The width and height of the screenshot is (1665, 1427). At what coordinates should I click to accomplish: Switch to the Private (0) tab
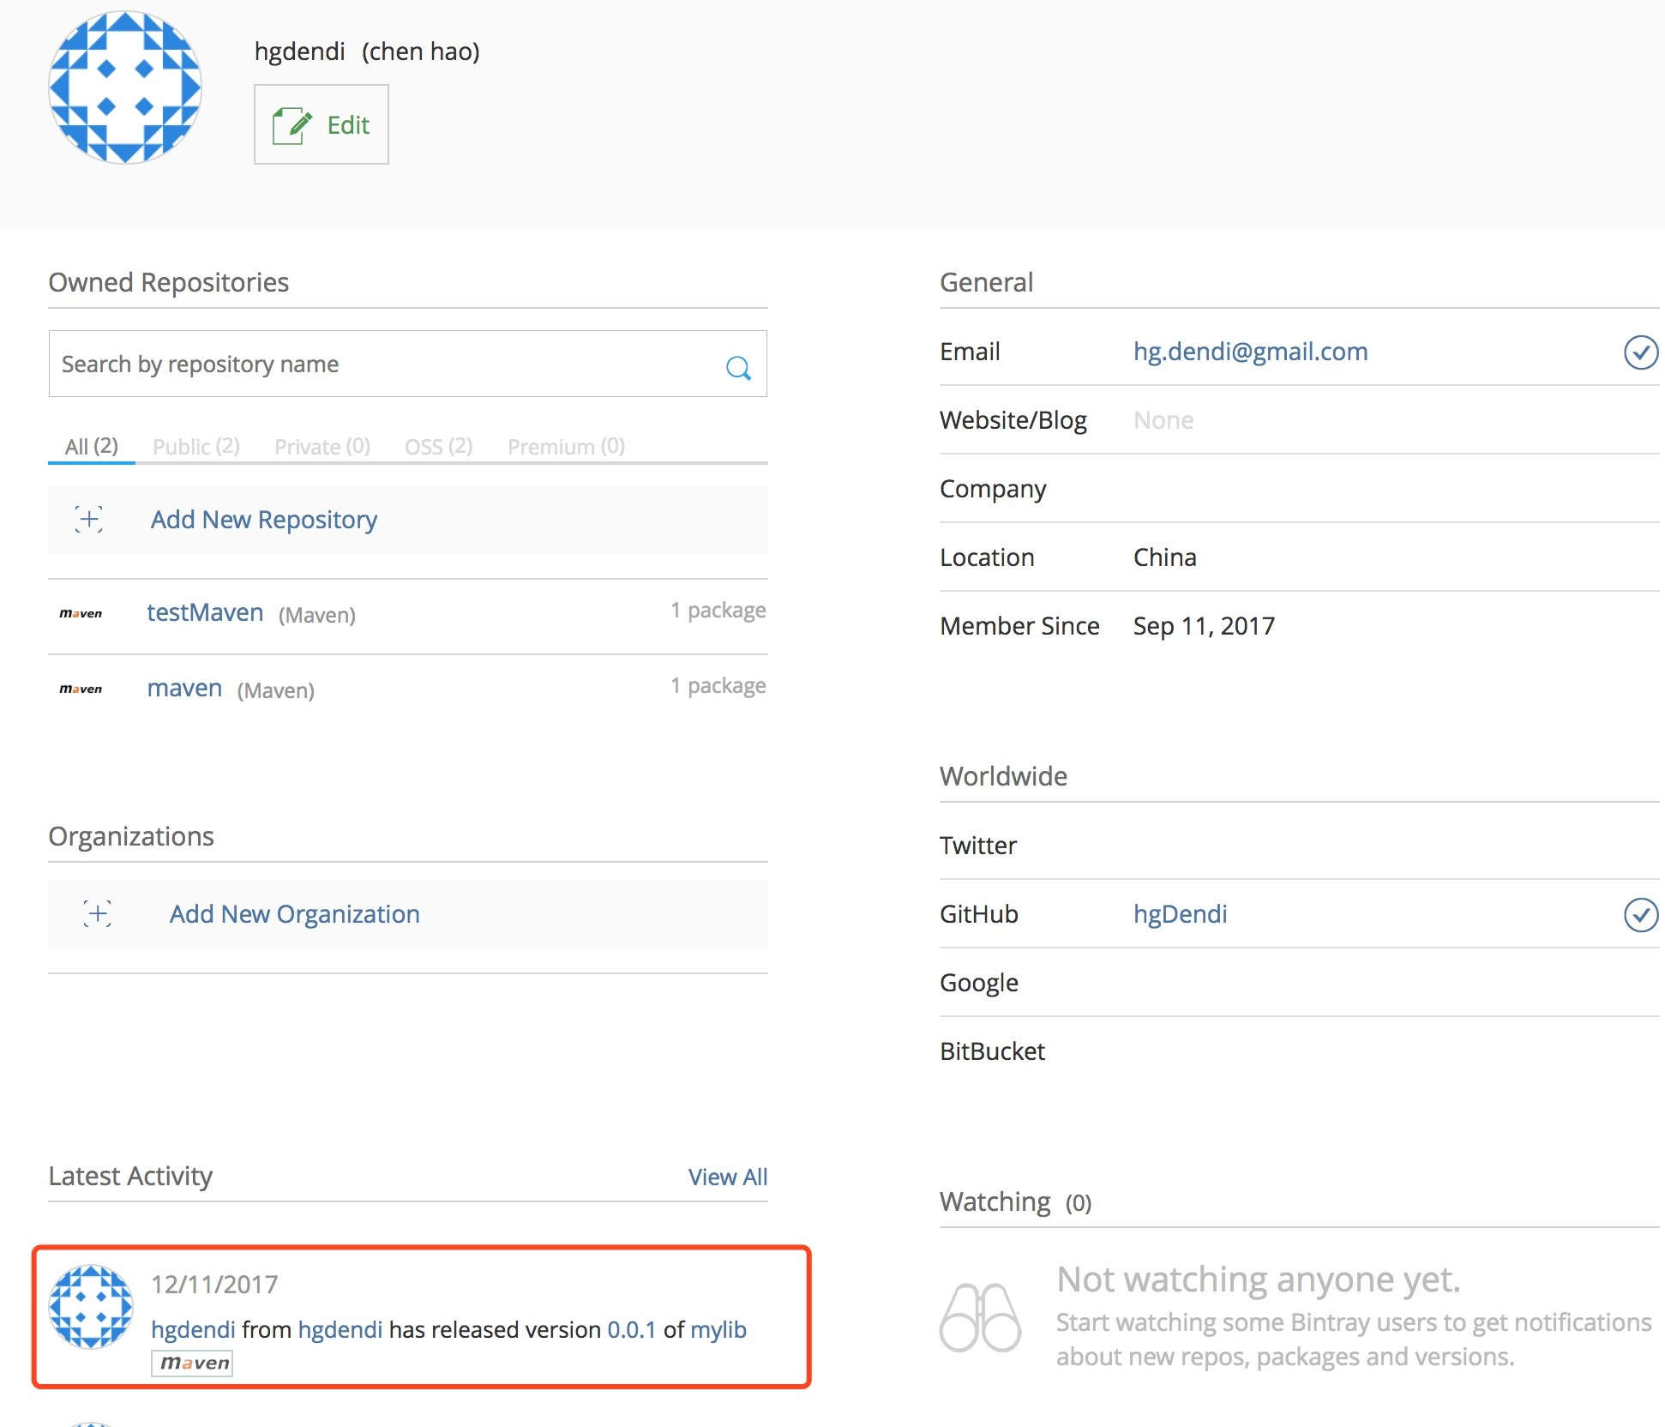[322, 447]
